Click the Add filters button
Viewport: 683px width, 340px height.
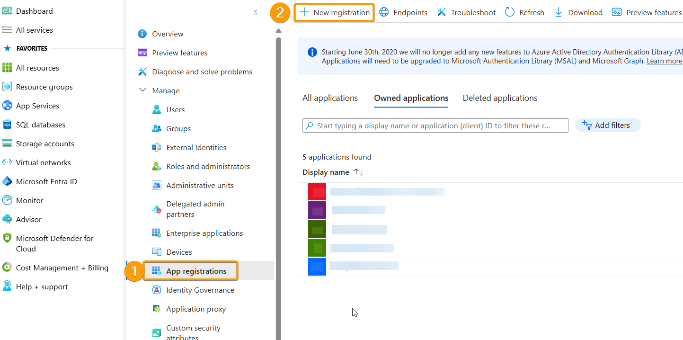(x=608, y=125)
